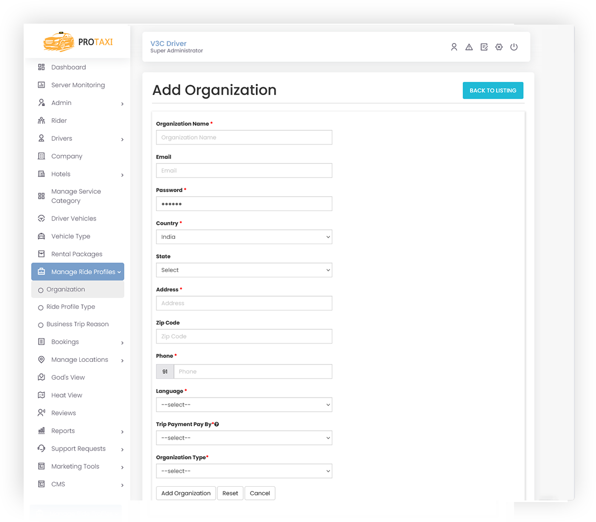Open the alert triangle notifications icon

coord(469,47)
